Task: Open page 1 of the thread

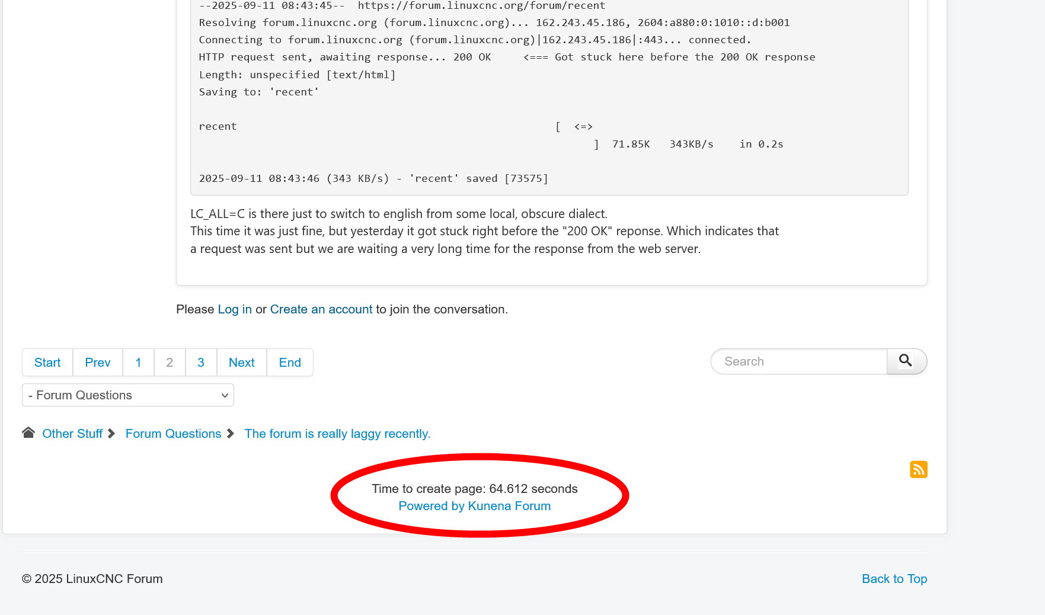Action: point(138,363)
